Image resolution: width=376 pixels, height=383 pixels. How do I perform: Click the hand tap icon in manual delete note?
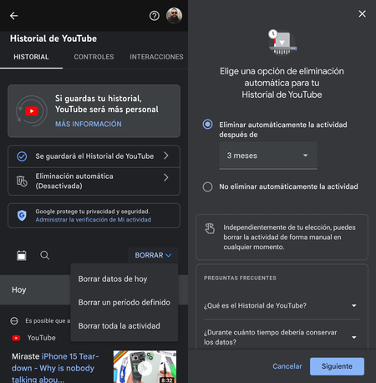(210, 228)
